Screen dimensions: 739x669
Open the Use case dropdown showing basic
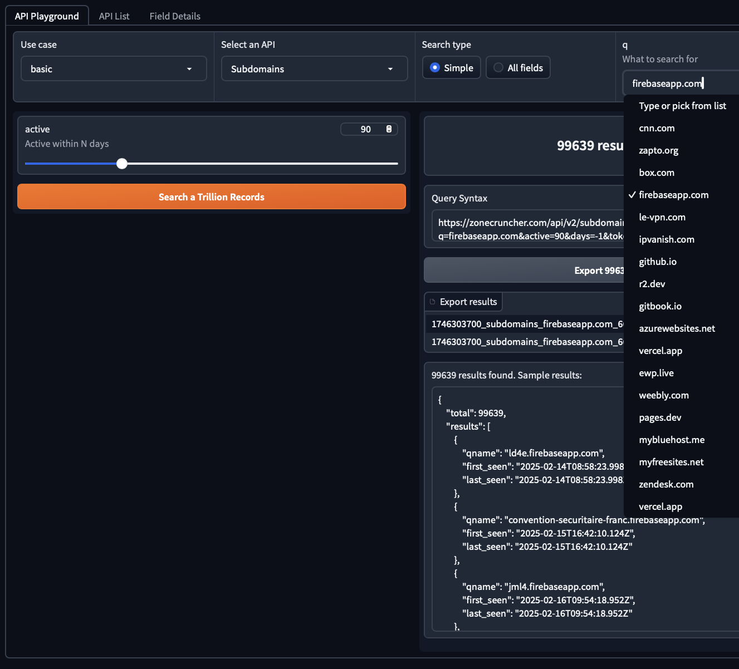[x=114, y=68]
